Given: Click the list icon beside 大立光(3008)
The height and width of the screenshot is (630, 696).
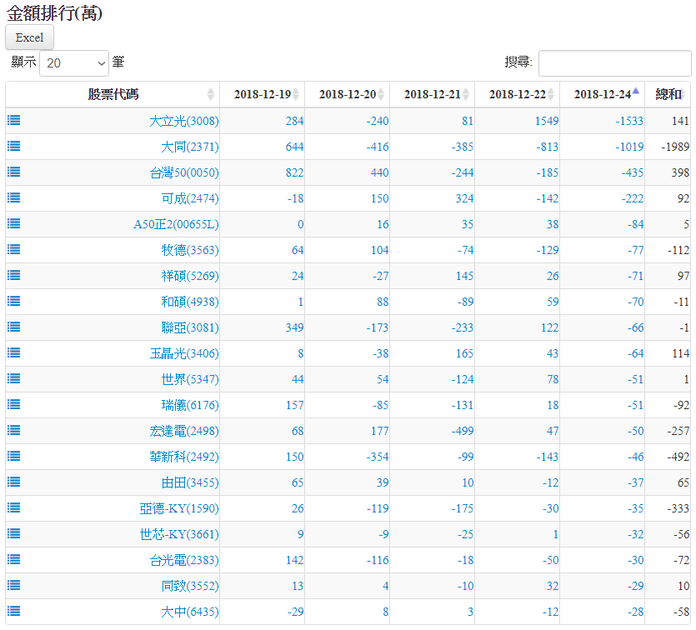Looking at the screenshot, I should (x=13, y=120).
